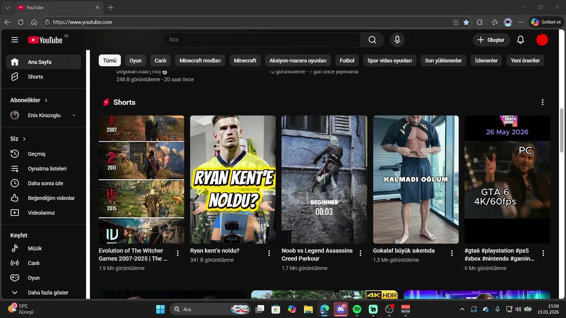Open Oynatma listeleri playlists
The height and width of the screenshot is (318, 566).
coord(43,168)
